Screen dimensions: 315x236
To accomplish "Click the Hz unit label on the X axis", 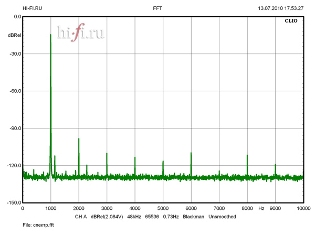I will point(261,208).
